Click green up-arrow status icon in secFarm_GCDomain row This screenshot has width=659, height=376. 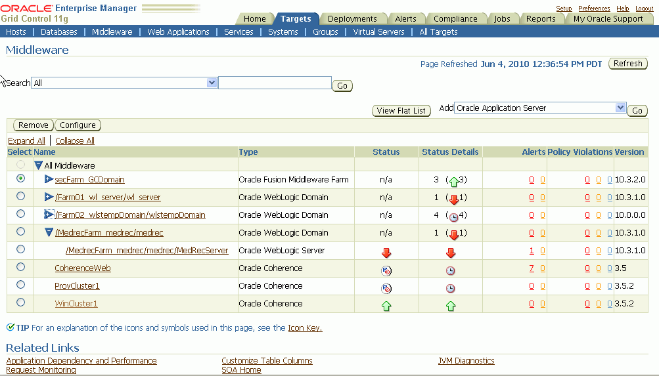click(453, 182)
